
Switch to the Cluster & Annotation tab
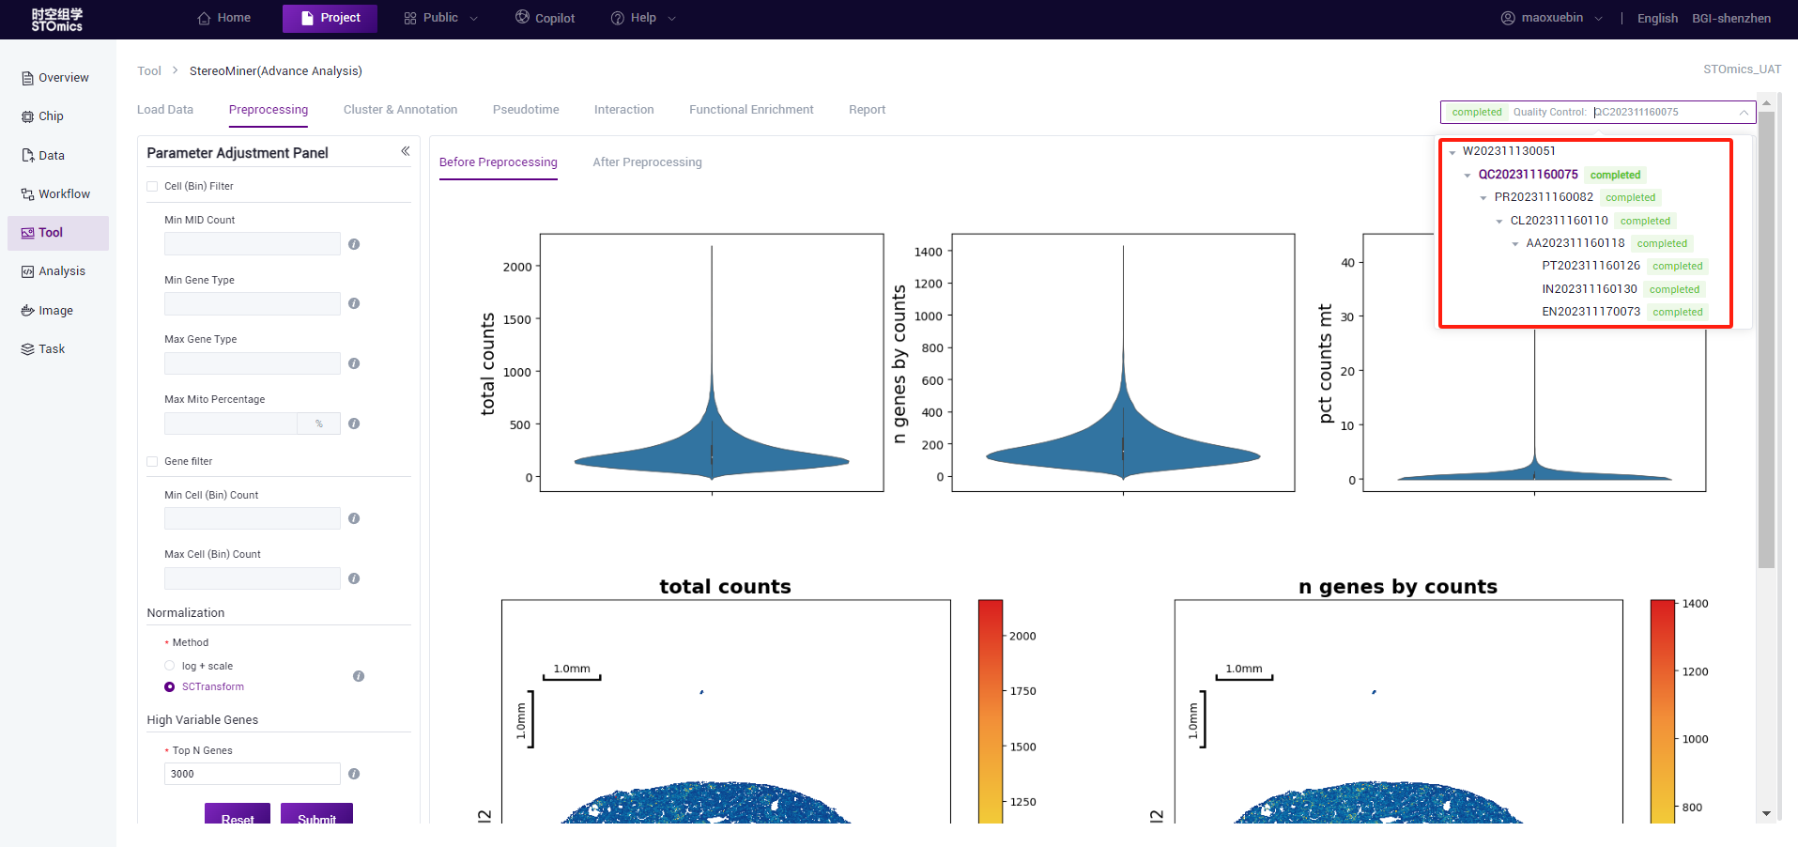click(x=401, y=110)
